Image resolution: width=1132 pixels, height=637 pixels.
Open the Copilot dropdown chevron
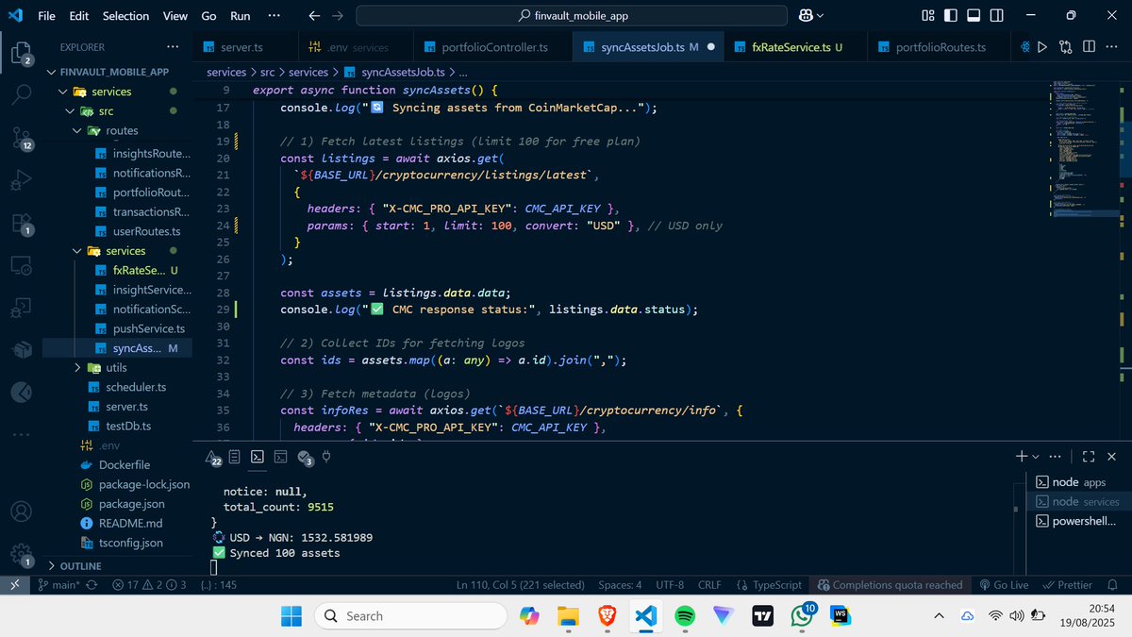(x=820, y=16)
